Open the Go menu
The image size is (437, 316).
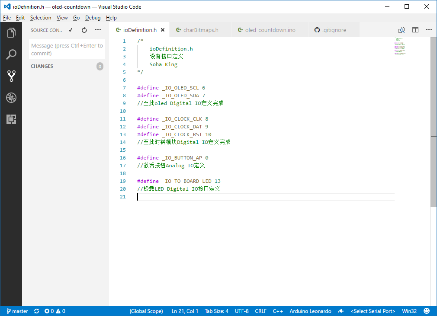76,18
